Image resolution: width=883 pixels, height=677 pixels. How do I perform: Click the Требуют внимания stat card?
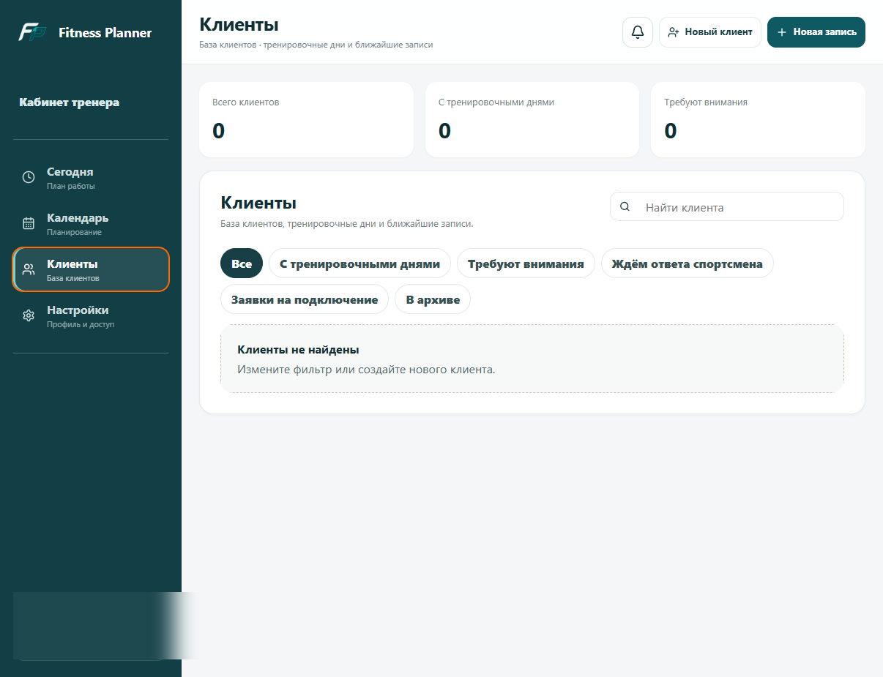tap(758, 119)
